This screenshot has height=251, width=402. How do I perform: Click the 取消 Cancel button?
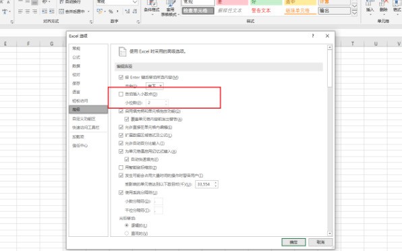click(320, 242)
